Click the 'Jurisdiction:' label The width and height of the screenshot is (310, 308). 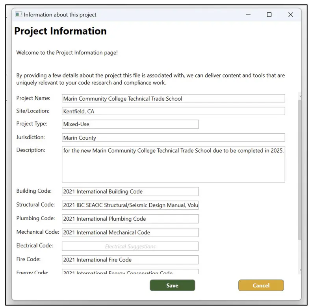pos(30,137)
